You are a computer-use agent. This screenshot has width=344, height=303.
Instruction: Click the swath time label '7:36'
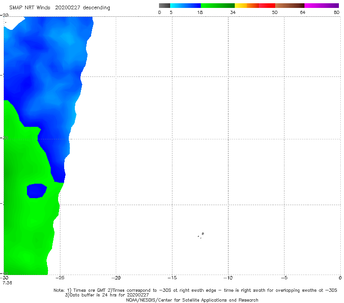click(x=7, y=283)
